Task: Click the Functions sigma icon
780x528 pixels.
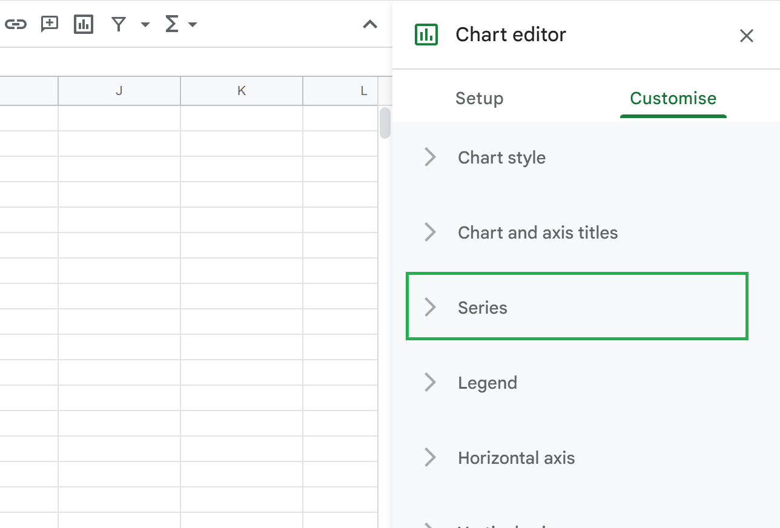Action: point(173,24)
